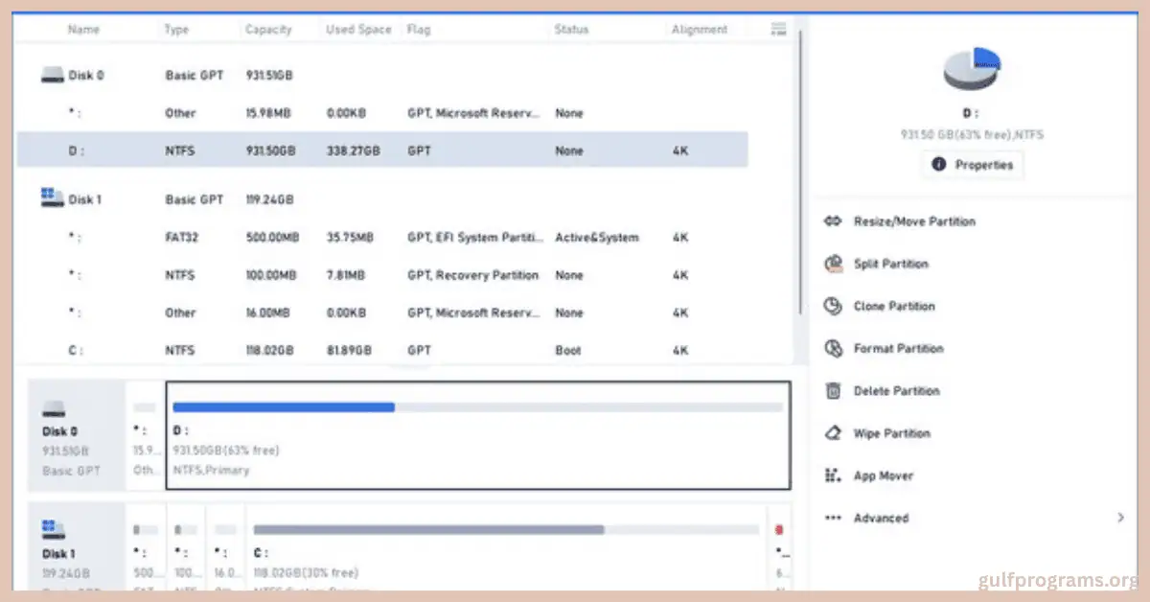Image resolution: width=1150 pixels, height=602 pixels.
Task: Click the Split Partition icon
Action: coord(833,264)
